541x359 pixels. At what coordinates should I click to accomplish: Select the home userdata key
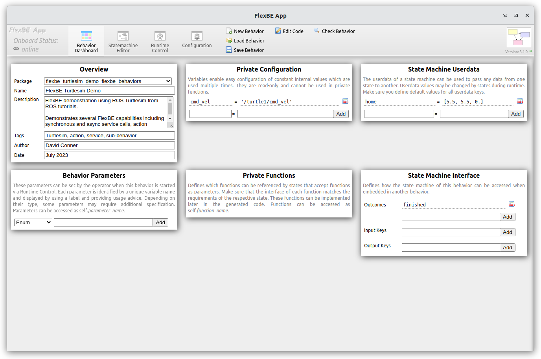371,101
